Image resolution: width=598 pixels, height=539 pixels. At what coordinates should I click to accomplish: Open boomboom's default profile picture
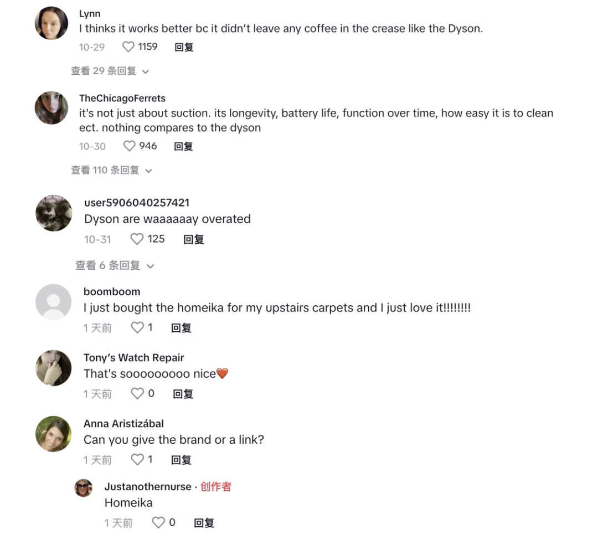click(53, 302)
